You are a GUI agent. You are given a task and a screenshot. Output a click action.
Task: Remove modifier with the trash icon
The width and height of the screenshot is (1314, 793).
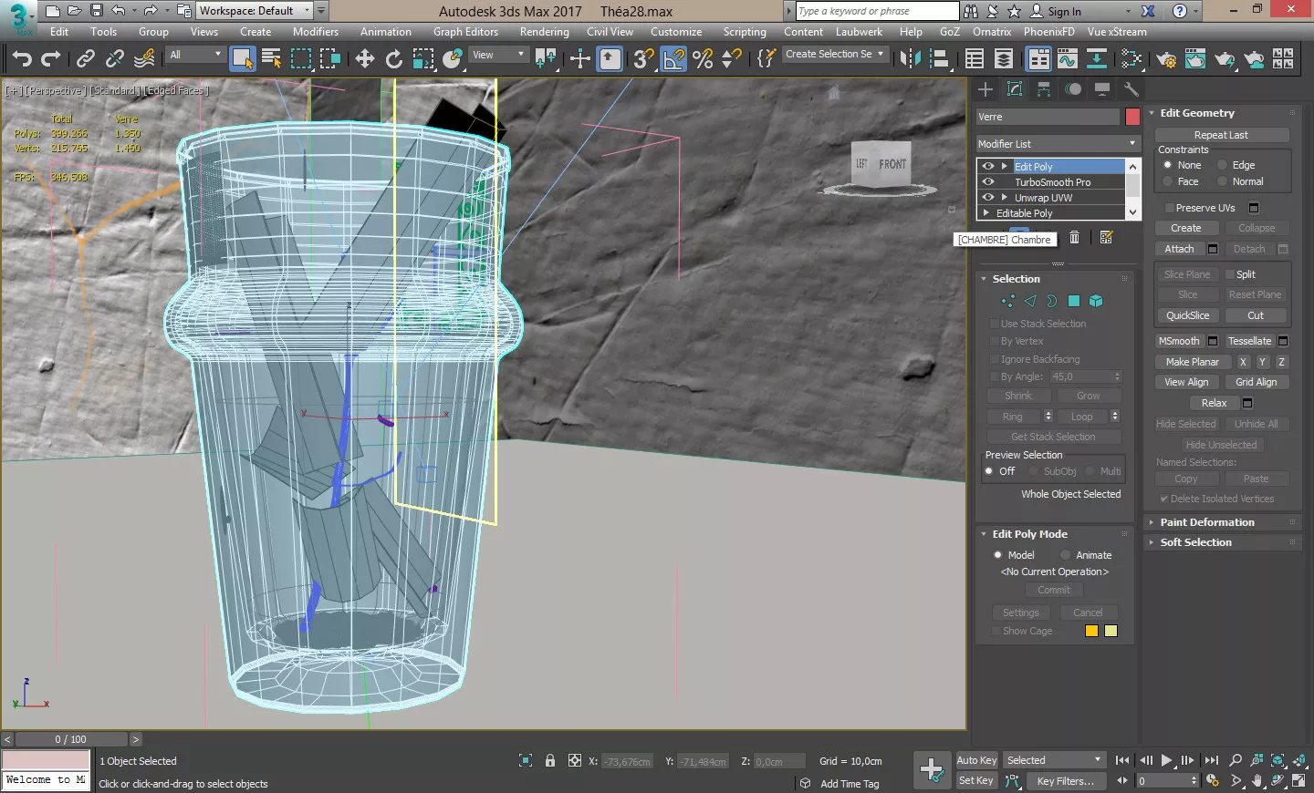(x=1075, y=238)
